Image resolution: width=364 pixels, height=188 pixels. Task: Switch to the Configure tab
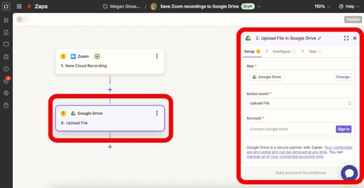click(x=284, y=51)
